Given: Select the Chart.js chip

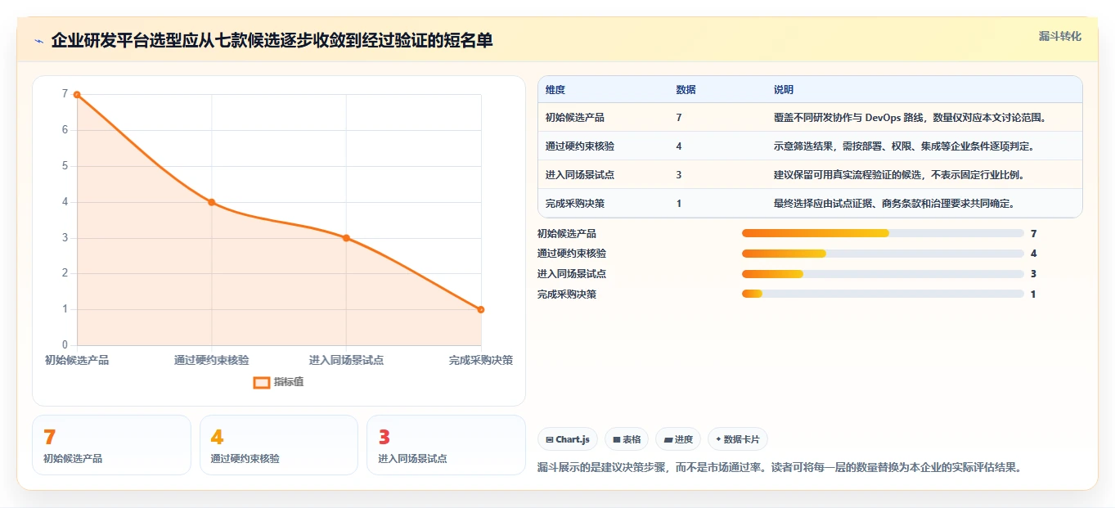Looking at the screenshot, I should 568,439.
